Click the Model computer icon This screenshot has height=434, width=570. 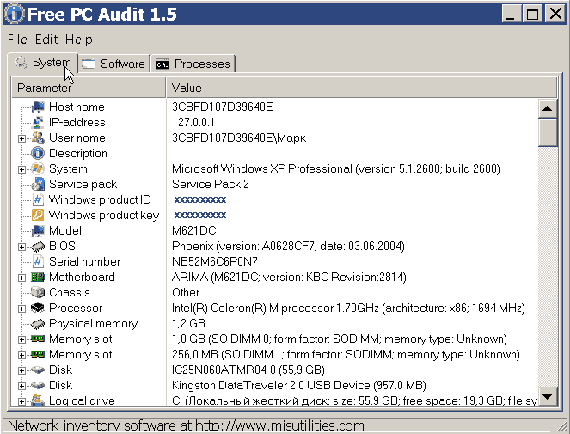pyautogui.click(x=38, y=231)
